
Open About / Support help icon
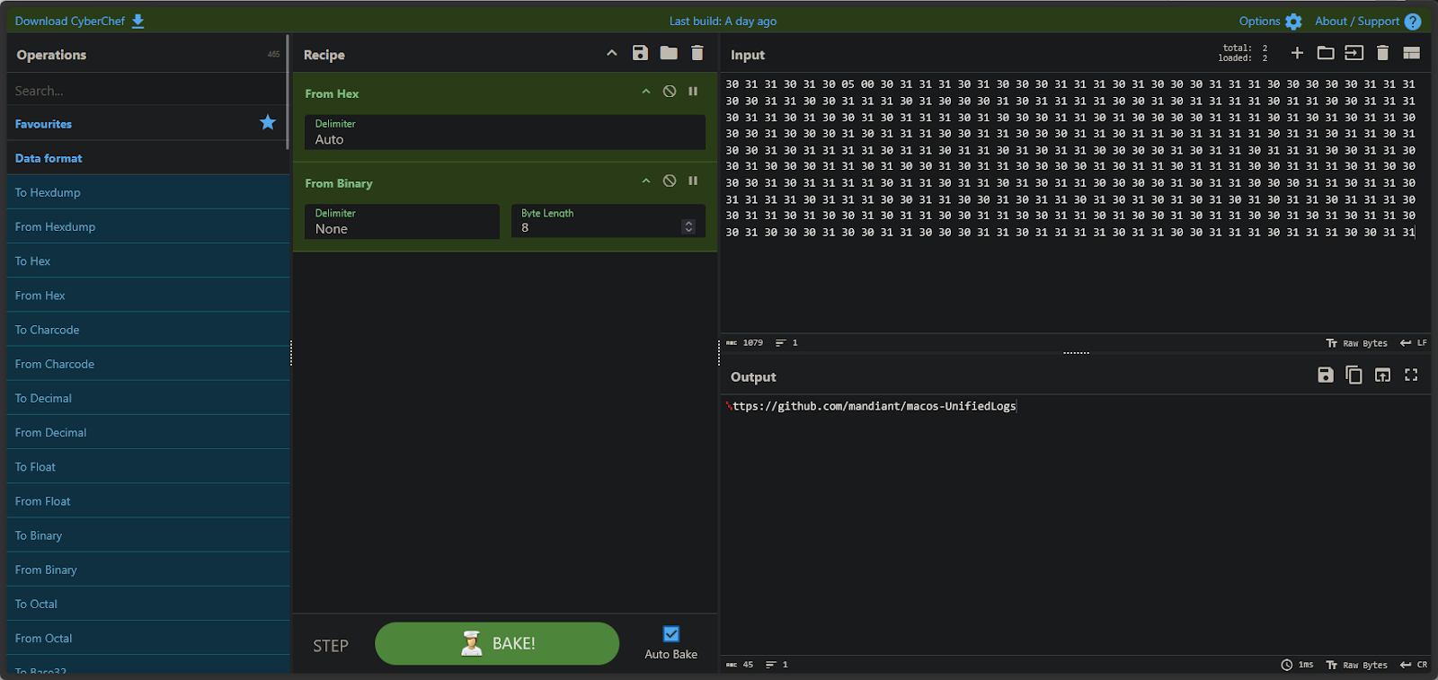pyautogui.click(x=1413, y=22)
